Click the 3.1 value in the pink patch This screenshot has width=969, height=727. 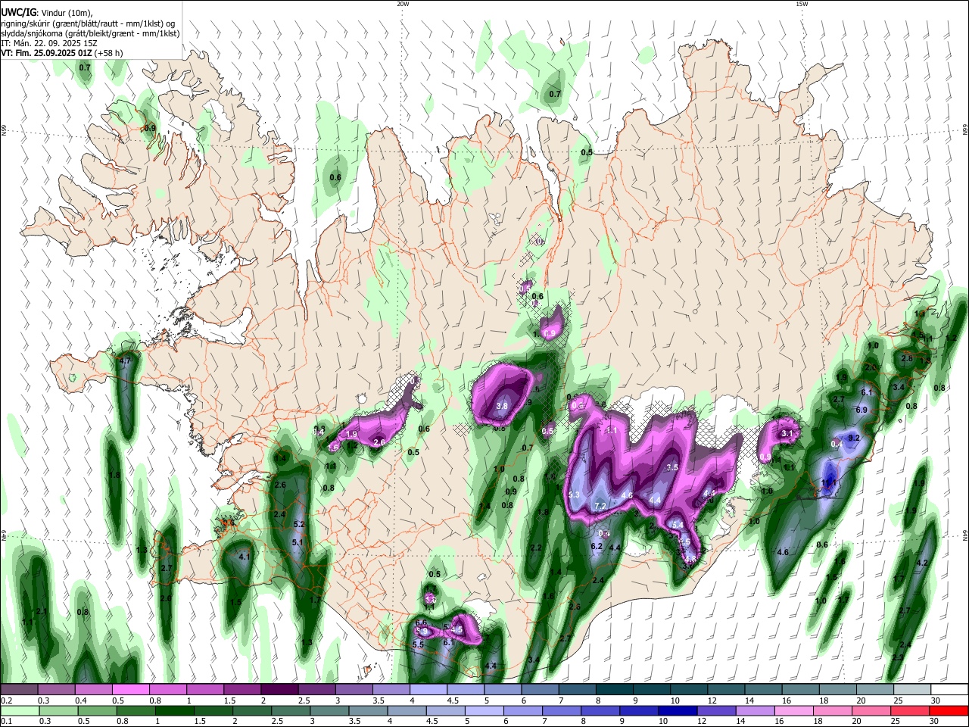(x=787, y=434)
